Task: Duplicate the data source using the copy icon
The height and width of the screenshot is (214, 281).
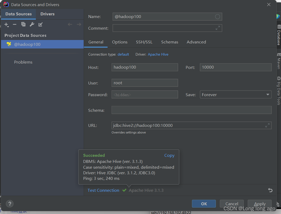Action: tap(23, 24)
